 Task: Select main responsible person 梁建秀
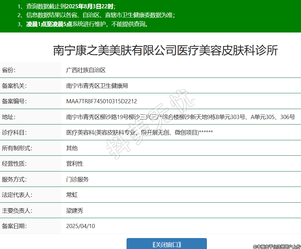click(75, 210)
